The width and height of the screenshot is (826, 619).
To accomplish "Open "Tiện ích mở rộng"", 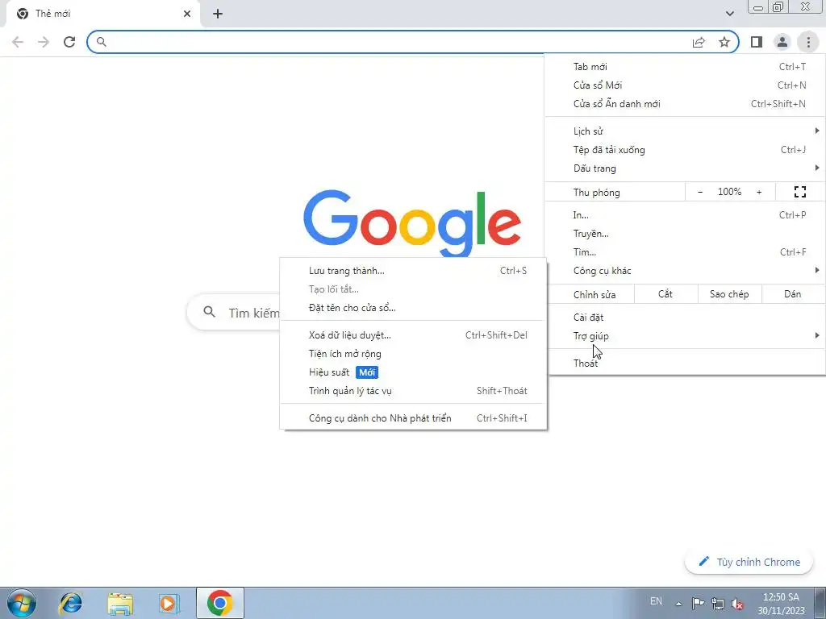I will [x=414, y=354].
